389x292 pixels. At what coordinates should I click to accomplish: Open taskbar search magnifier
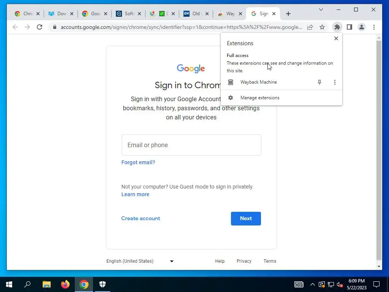27,284
